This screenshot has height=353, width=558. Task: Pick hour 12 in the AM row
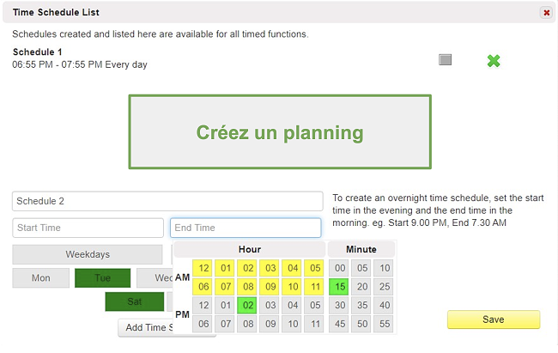pos(203,268)
